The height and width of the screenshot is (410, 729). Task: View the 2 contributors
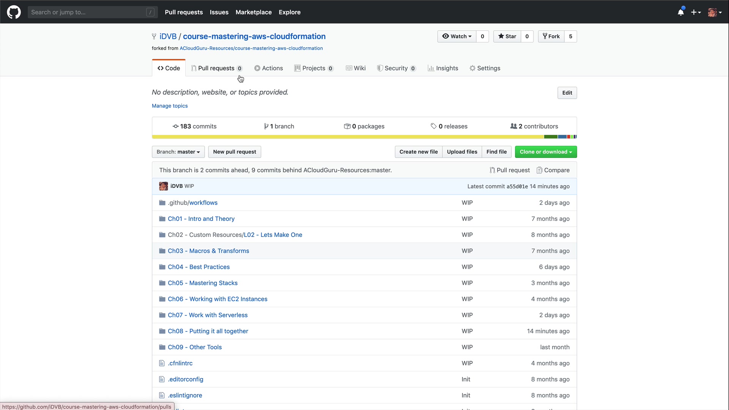pos(534,126)
